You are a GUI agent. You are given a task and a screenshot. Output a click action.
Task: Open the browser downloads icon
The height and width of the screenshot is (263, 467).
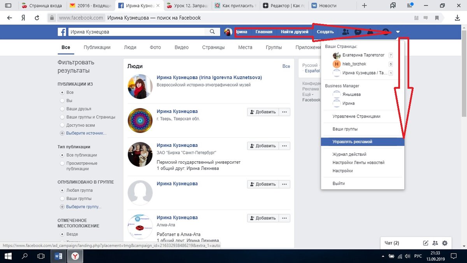(x=457, y=18)
